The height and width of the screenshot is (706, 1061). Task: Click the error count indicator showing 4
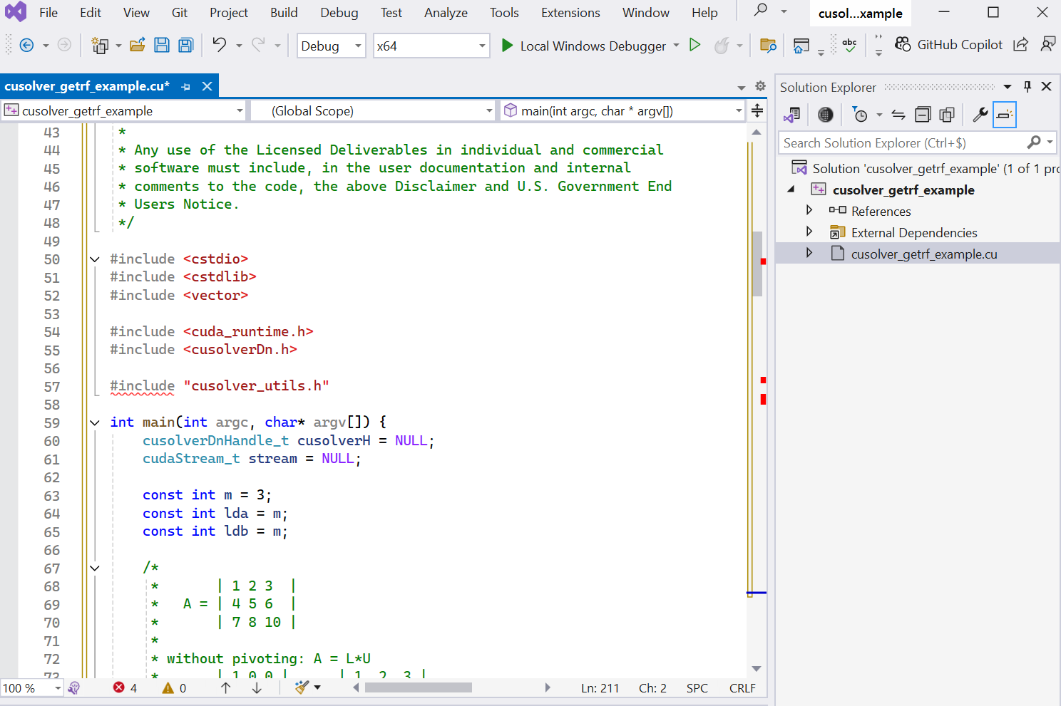pyautogui.click(x=125, y=687)
